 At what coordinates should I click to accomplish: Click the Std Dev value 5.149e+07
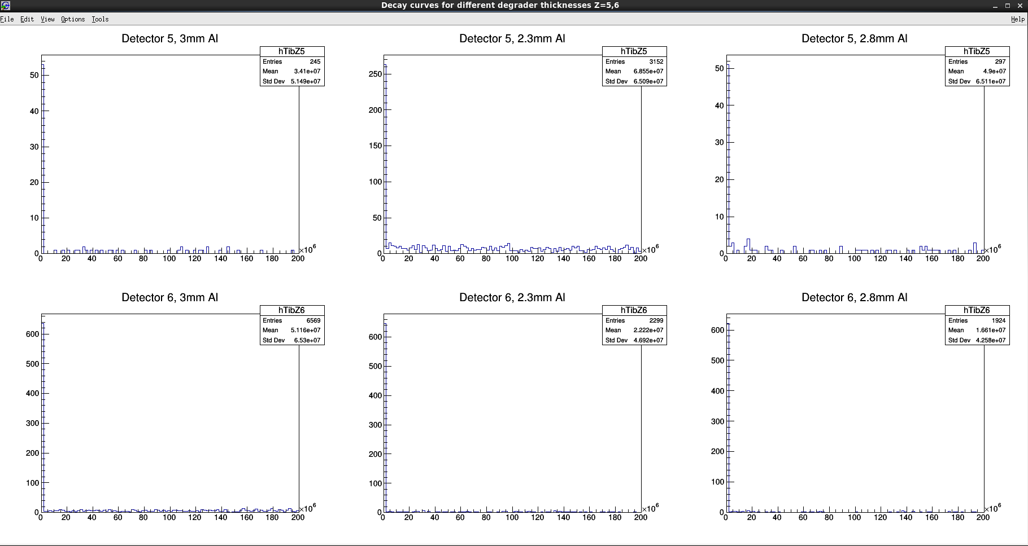point(306,81)
